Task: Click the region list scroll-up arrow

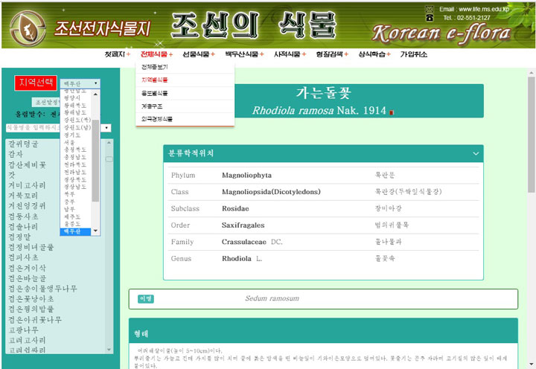Action: click(96, 94)
